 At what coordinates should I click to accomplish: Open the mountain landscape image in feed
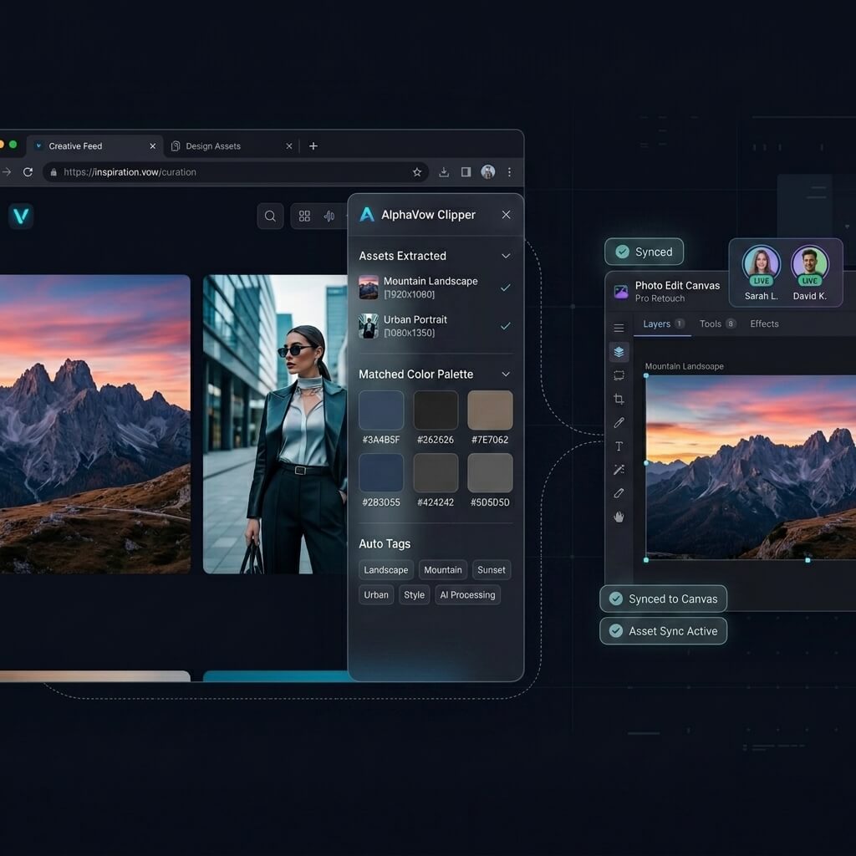click(x=95, y=424)
